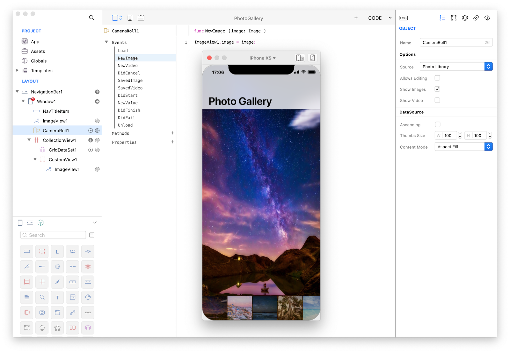
Task: Click the Name field containing CameraRoll1
Action: pos(456,42)
